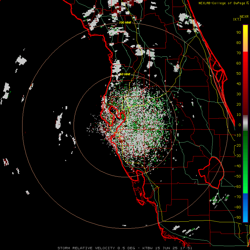The width and height of the screenshot is (250, 250).
Task: Select the 100 NMI range ring label
Action: click(125, 23)
